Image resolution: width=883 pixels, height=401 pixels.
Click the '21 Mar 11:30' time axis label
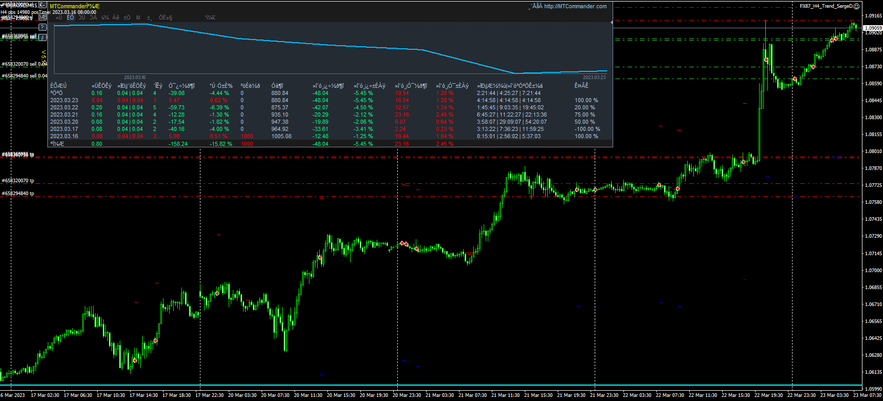click(505, 395)
